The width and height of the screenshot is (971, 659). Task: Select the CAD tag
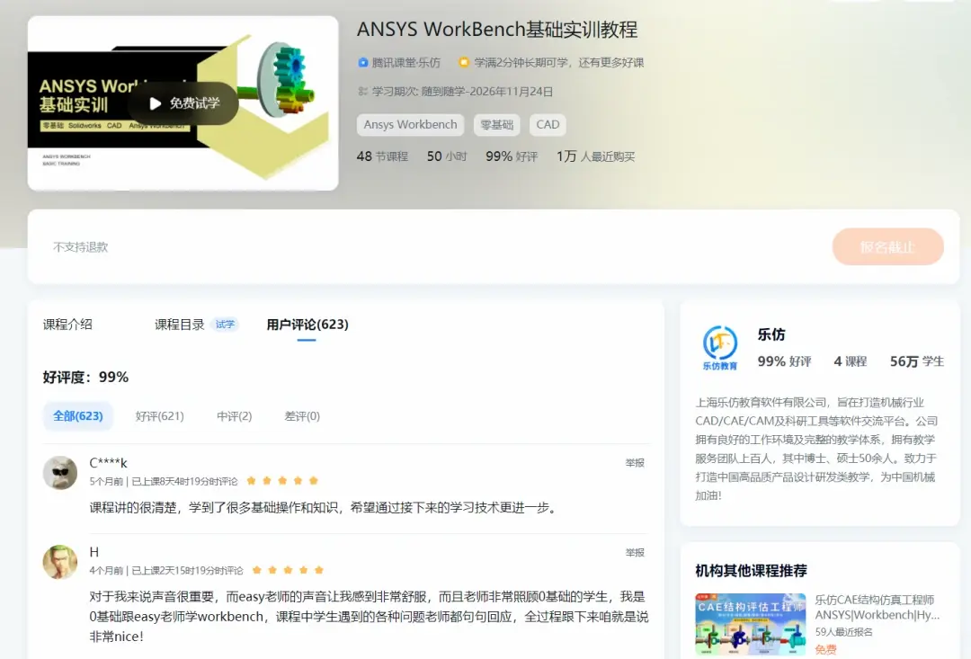(548, 124)
